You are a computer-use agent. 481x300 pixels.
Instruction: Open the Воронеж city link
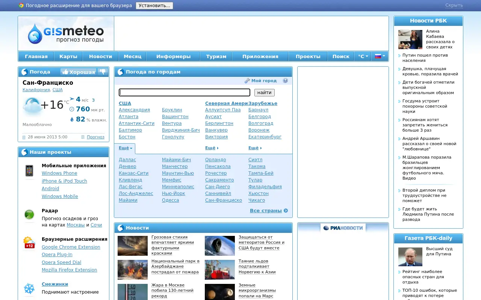click(259, 130)
